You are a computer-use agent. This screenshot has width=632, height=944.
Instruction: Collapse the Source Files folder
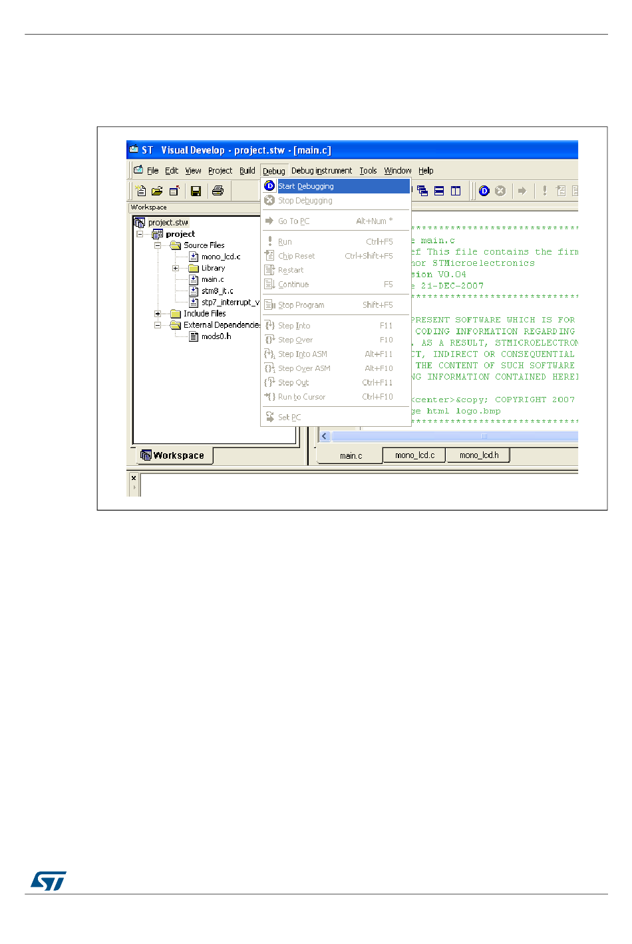pyautogui.click(x=158, y=245)
